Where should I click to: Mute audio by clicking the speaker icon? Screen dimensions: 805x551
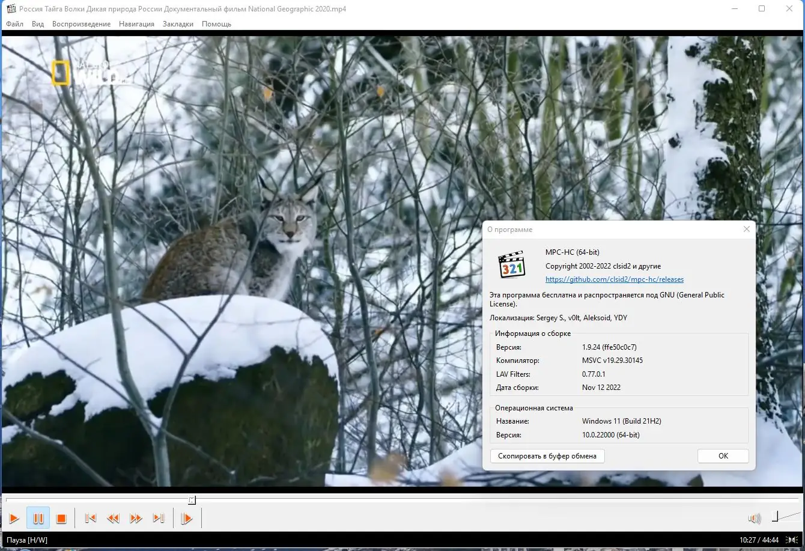pyautogui.click(x=754, y=518)
